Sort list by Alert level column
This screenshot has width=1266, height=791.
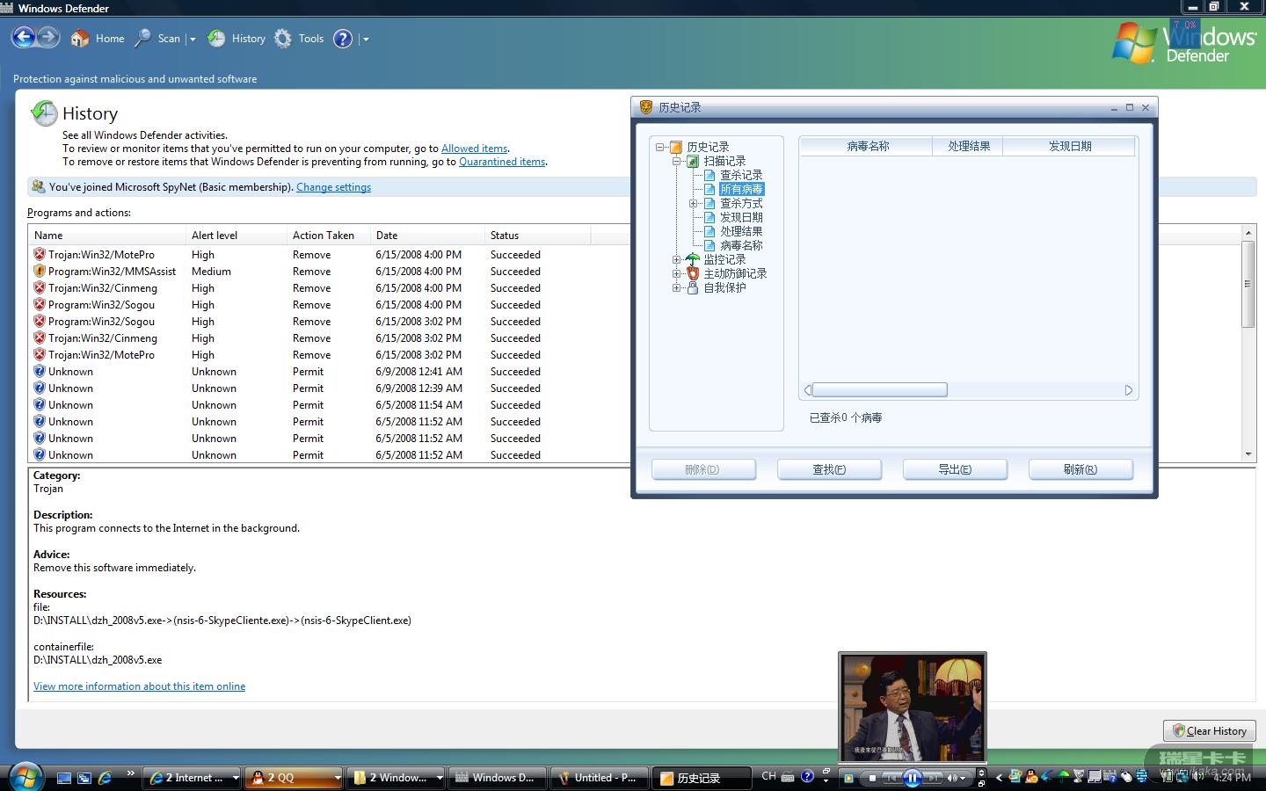215,236
